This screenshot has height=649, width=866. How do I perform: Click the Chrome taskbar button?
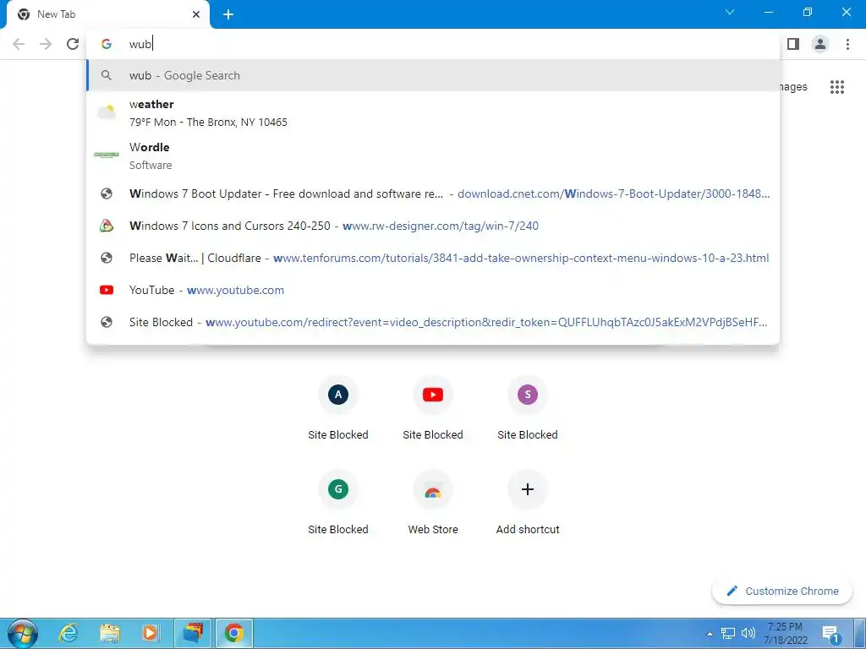[233, 634]
